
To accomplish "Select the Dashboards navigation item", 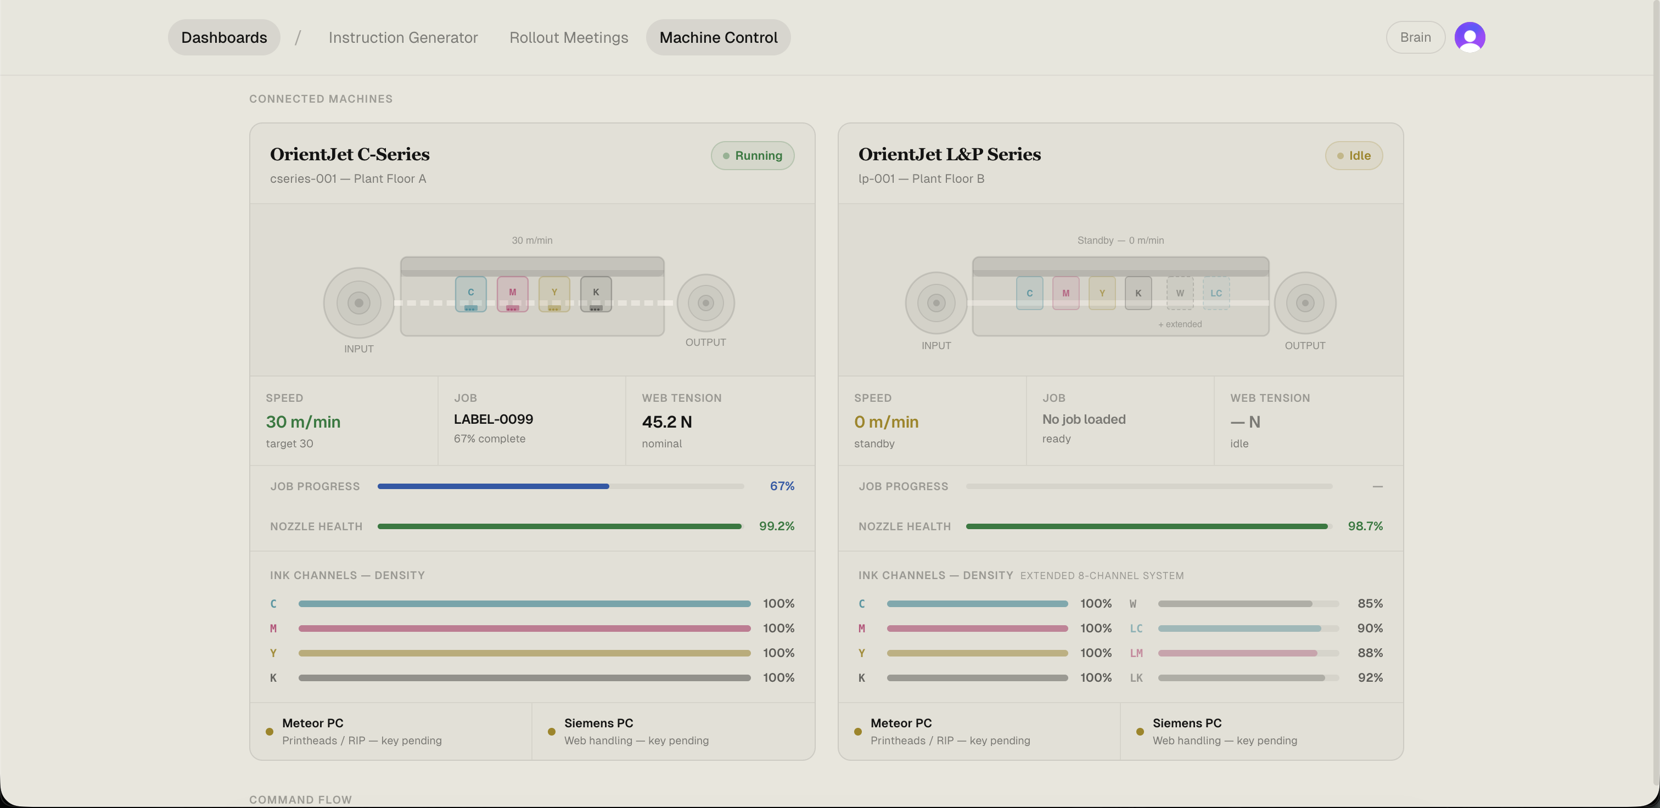I will (x=223, y=37).
